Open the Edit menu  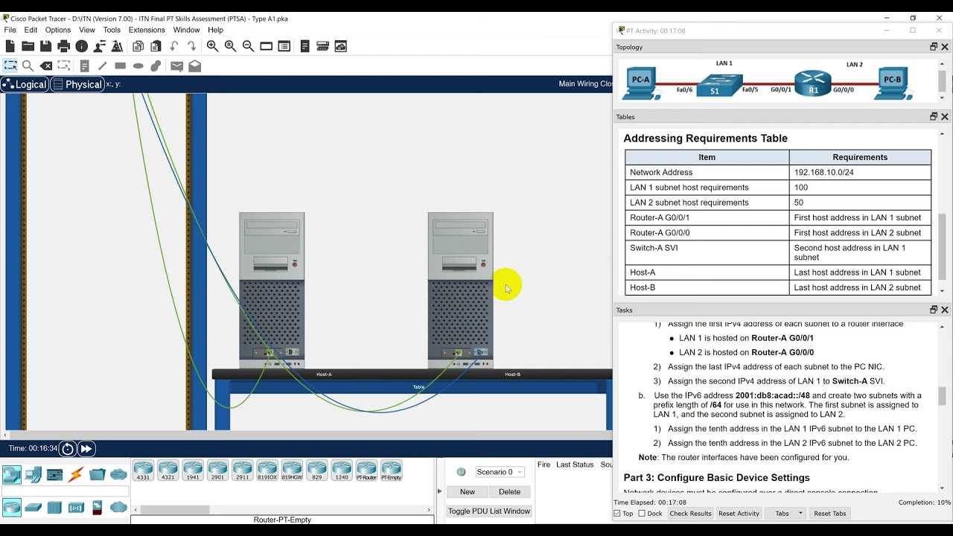(31, 30)
